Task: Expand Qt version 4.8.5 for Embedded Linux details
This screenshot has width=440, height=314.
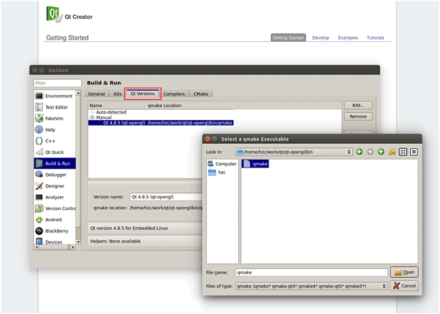Action: click(x=145, y=228)
